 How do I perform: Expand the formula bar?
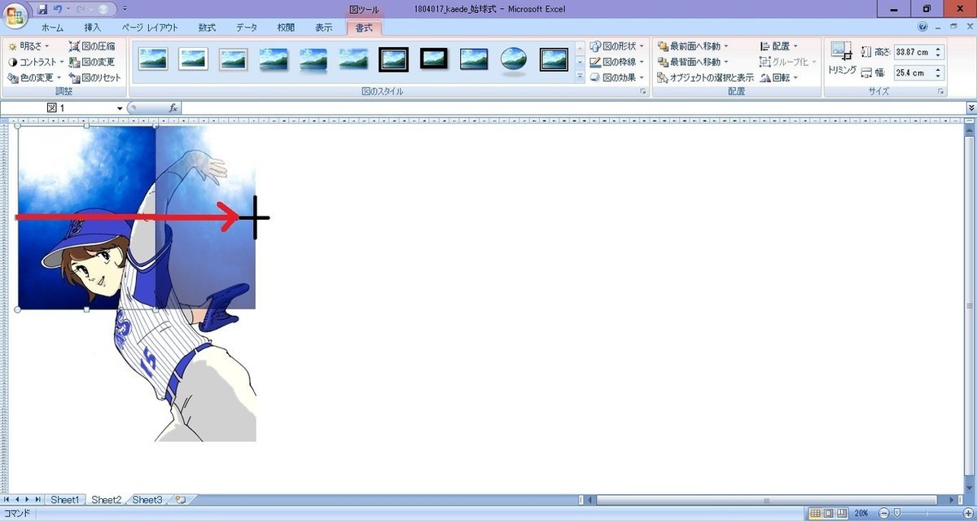(x=970, y=108)
